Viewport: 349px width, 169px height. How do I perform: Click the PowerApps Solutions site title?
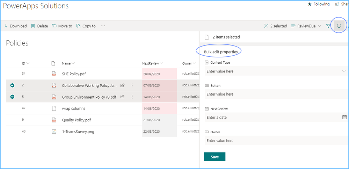(x=36, y=6)
